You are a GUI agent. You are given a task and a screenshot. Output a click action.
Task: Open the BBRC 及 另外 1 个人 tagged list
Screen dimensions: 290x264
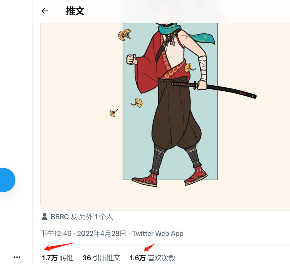[82, 217]
